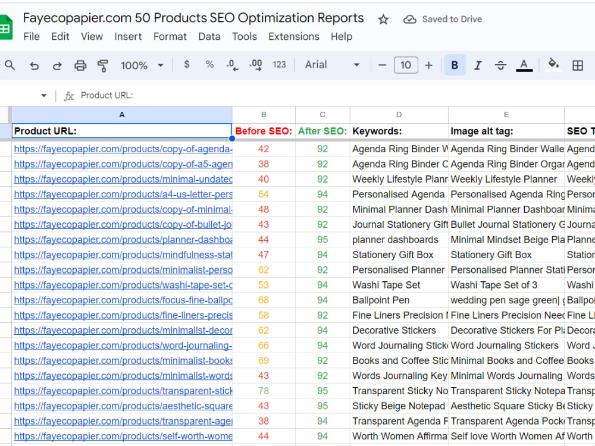Open the self-worth-women product link
This screenshot has height=446, width=595.
[123, 436]
